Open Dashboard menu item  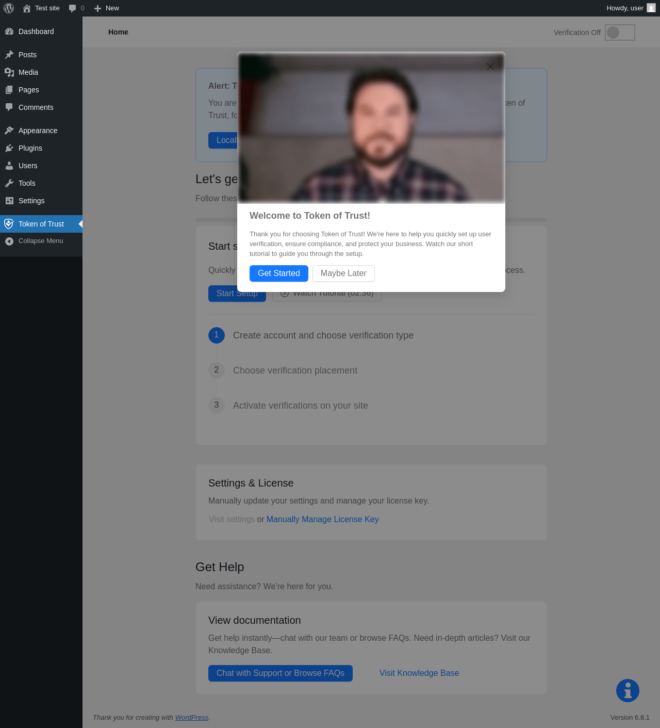point(41,31)
